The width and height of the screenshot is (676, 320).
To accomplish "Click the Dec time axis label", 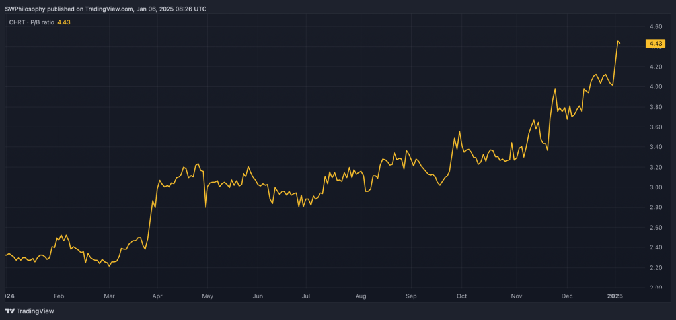I will click(x=566, y=296).
